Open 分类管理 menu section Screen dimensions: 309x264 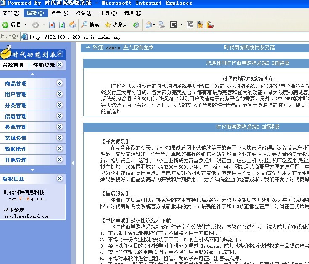click(16, 106)
